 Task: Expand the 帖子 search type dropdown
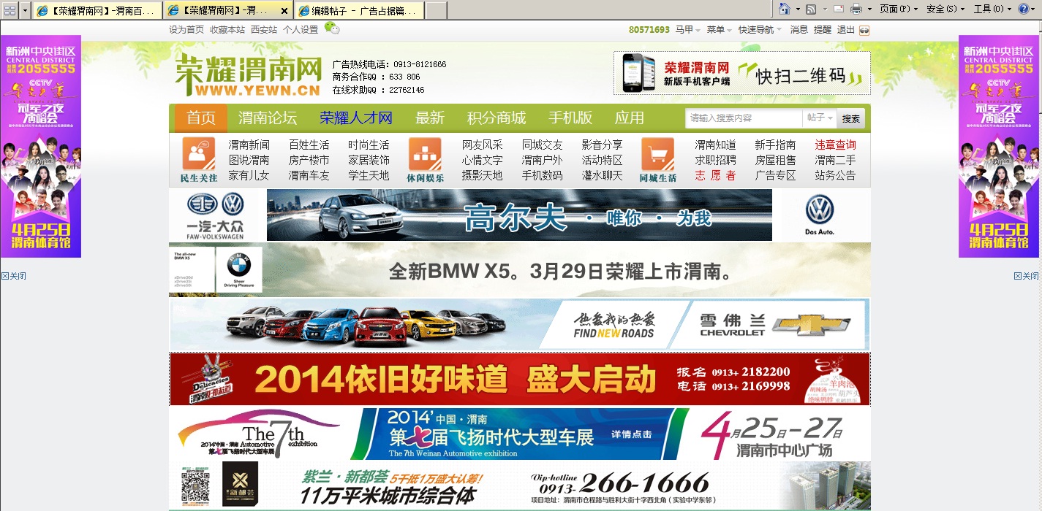coord(820,118)
